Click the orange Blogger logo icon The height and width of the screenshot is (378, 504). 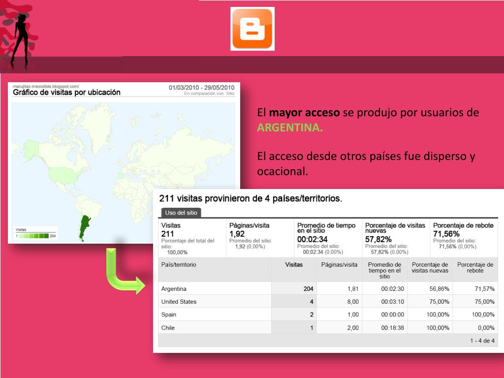tap(252, 29)
